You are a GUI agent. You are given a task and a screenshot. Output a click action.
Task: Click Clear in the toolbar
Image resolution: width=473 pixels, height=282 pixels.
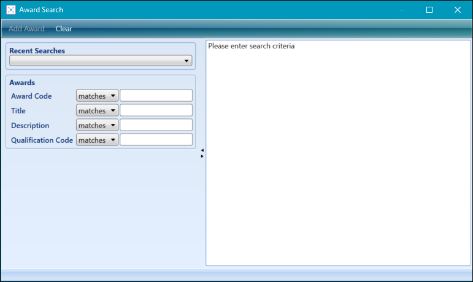64,29
